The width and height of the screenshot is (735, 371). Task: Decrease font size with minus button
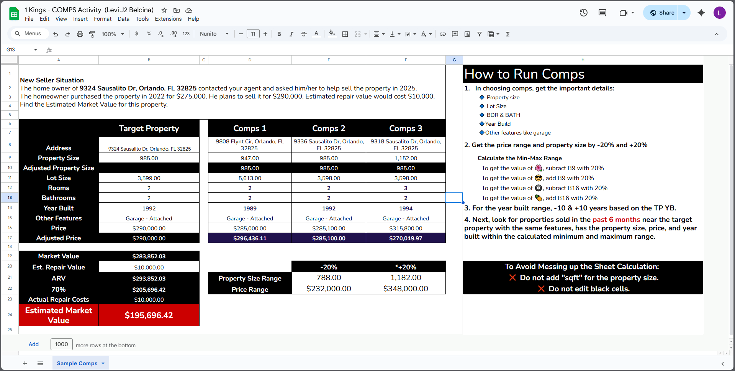coord(241,34)
